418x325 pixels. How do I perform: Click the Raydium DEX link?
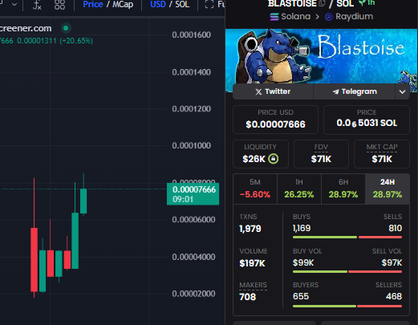coord(349,17)
